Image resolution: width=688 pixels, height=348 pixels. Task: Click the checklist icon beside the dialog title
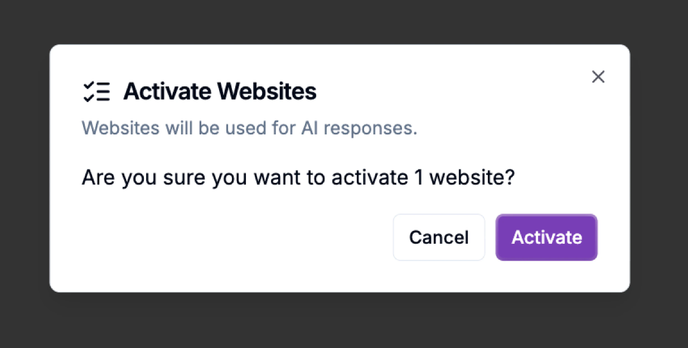(x=97, y=91)
